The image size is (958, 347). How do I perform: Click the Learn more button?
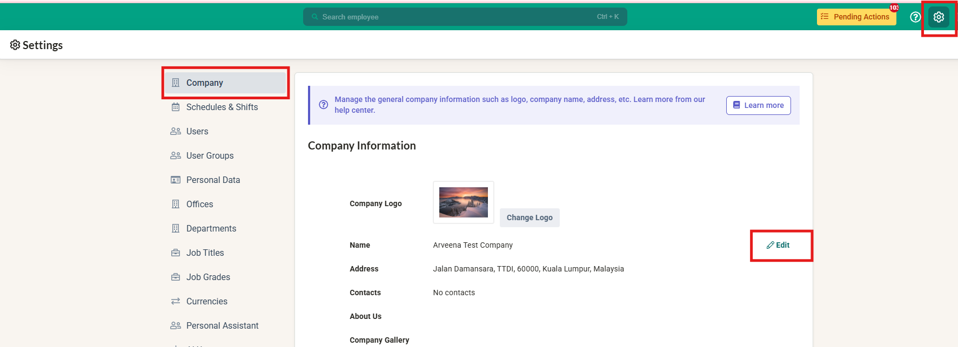(758, 105)
